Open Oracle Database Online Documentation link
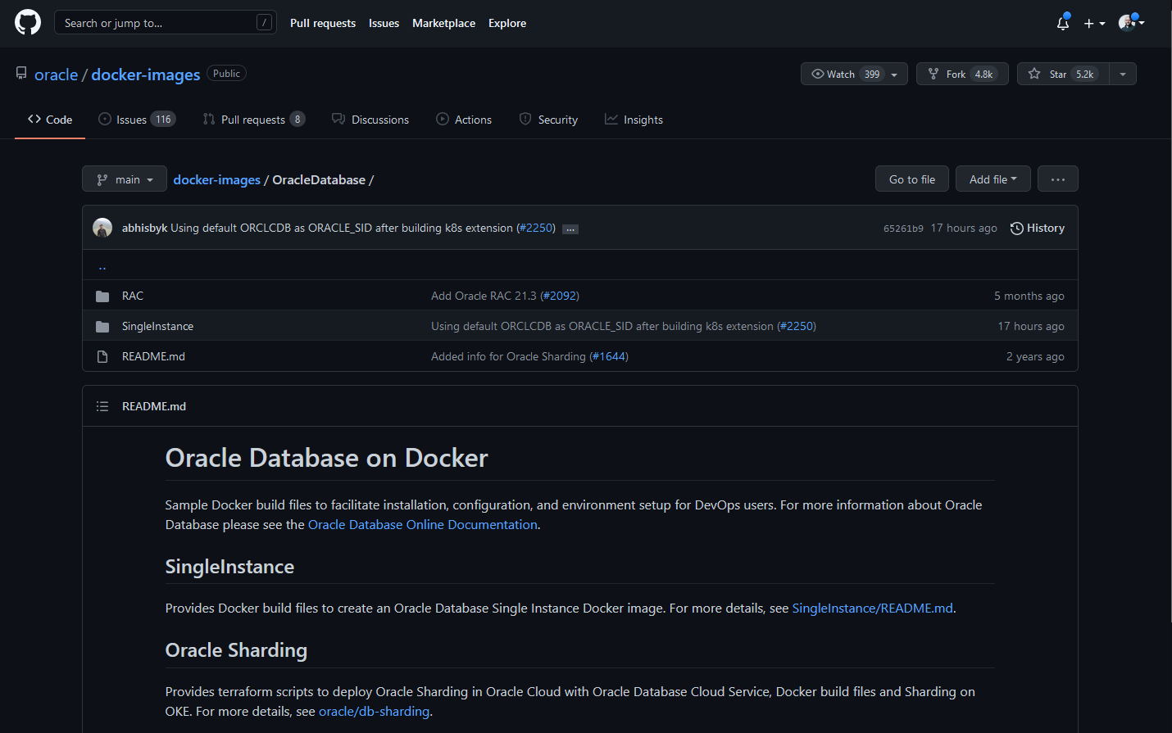 [x=423, y=525]
